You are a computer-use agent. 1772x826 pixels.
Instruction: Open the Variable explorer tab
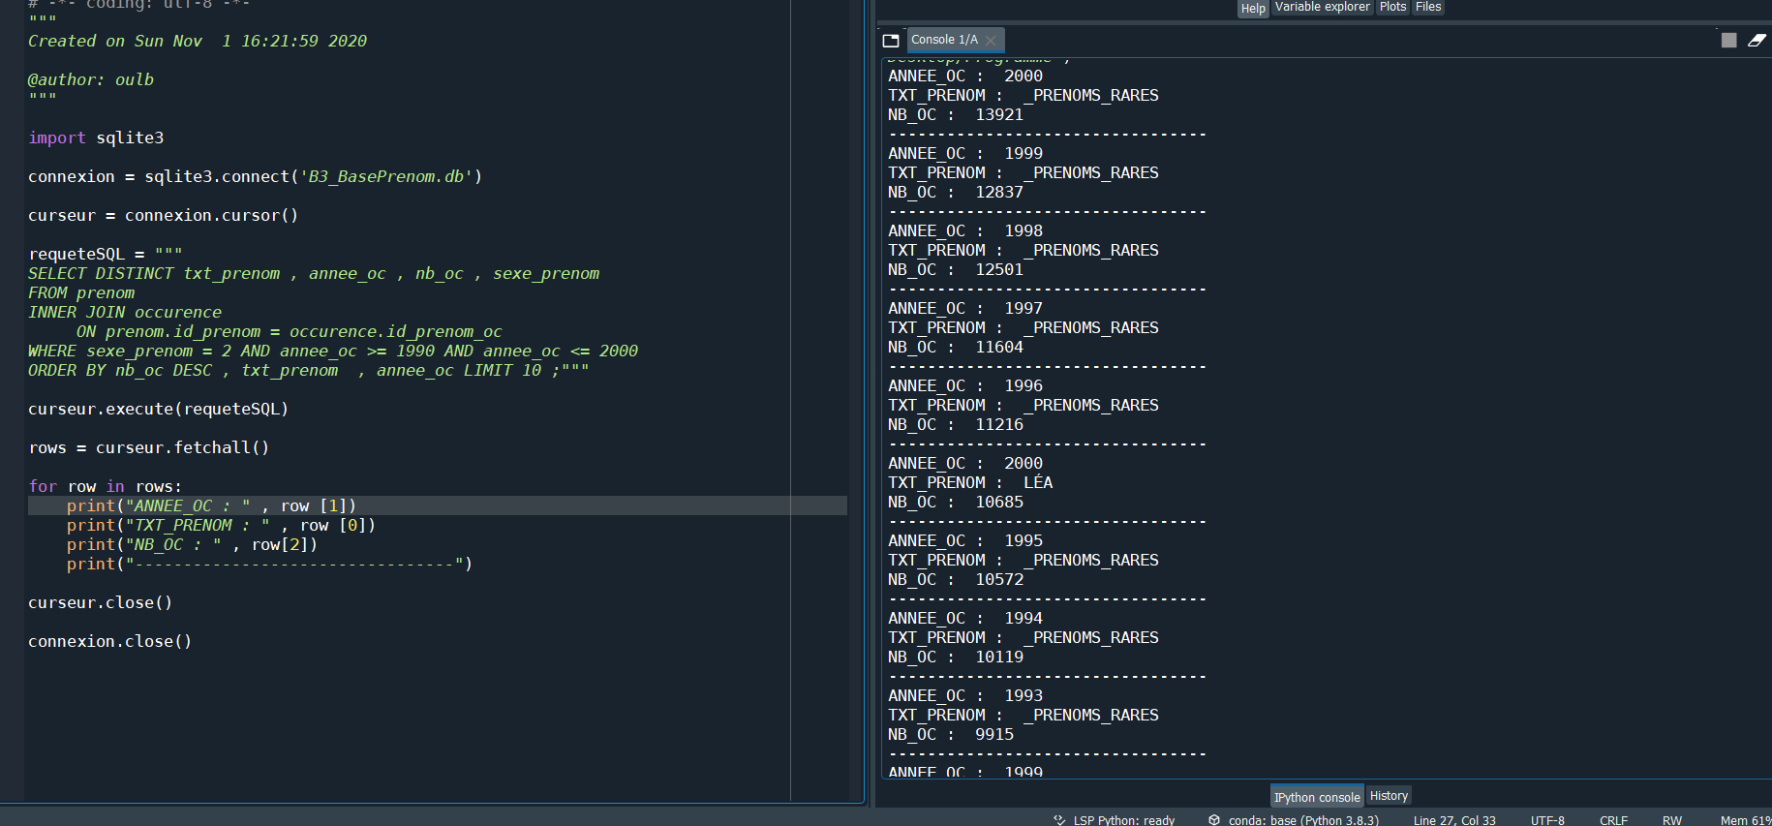tap(1322, 7)
